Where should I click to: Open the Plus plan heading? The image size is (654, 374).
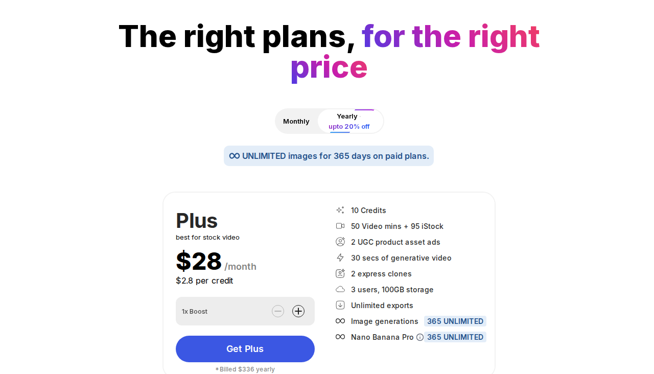coord(196,221)
